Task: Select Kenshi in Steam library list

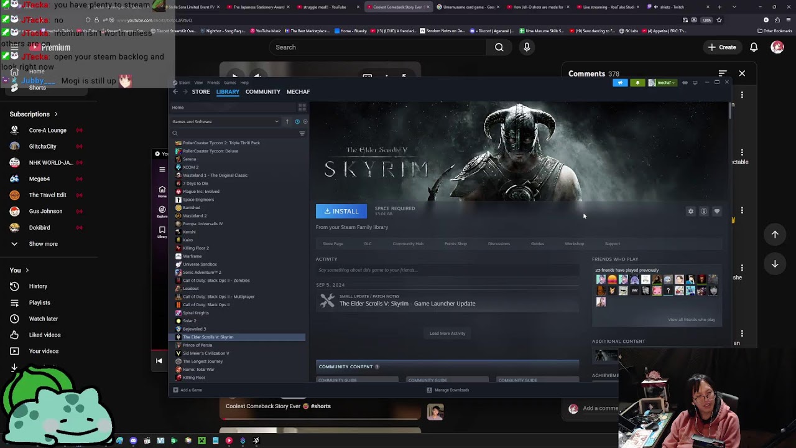Action: click(189, 232)
